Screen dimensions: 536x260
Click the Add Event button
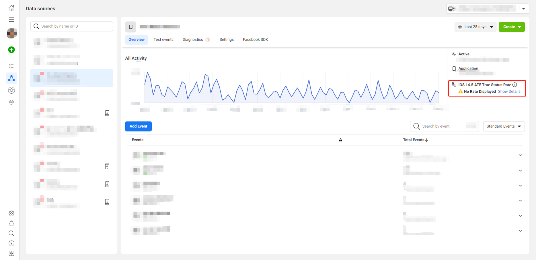138,126
